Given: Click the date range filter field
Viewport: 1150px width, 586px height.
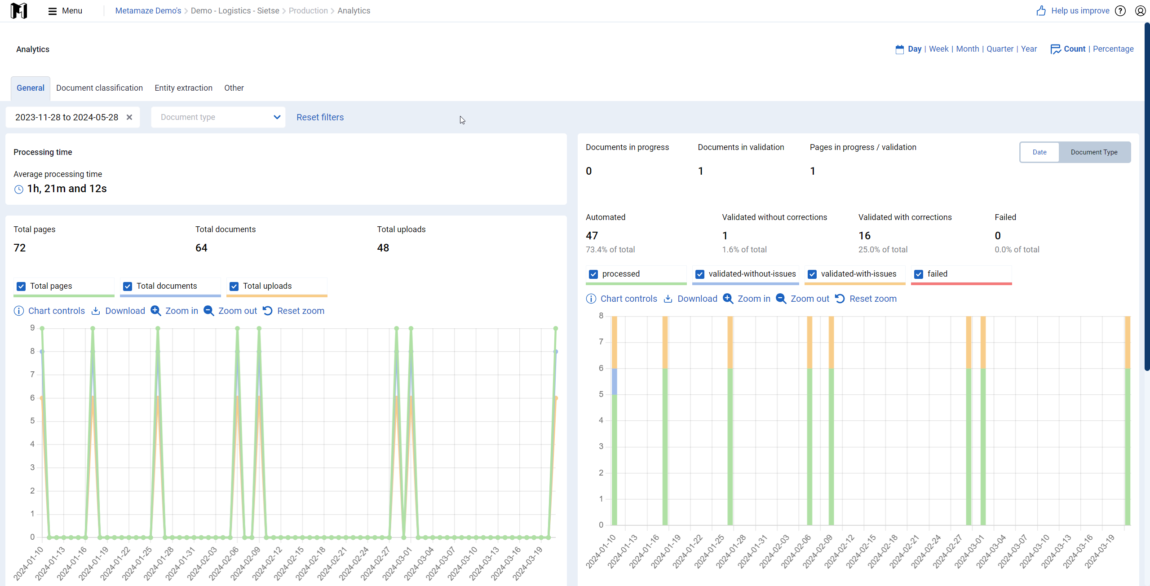Looking at the screenshot, I should 73,117.
